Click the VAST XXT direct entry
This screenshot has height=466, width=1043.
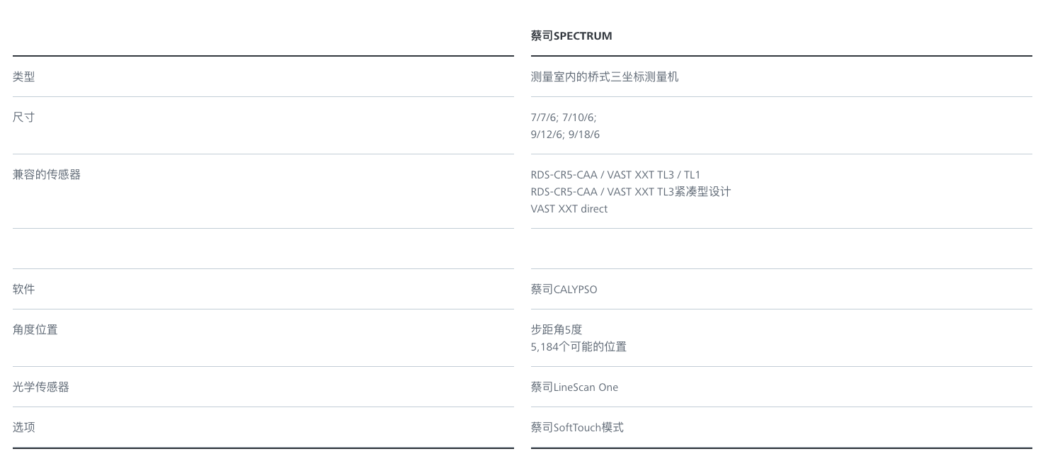(x=569, y=209)
